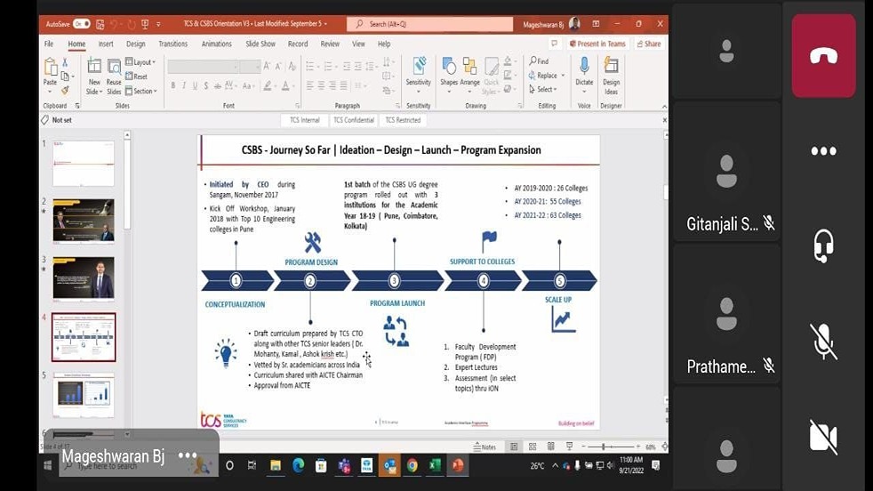This screenshot has width=873, height=491.
Task: Open Excel from taskbar
Action: click(435, 465)
